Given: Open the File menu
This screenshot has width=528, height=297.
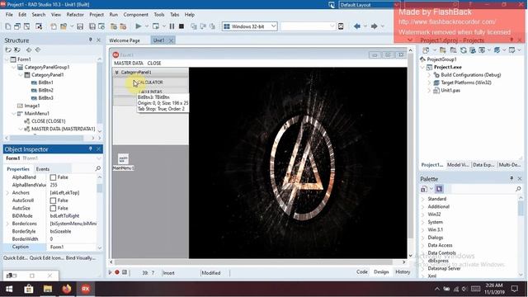Looking at the screenshot, I should click(9, 15).
